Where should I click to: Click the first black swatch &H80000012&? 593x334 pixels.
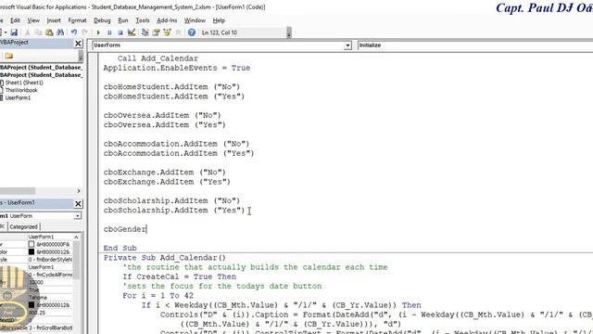click(x=32, y=251)
